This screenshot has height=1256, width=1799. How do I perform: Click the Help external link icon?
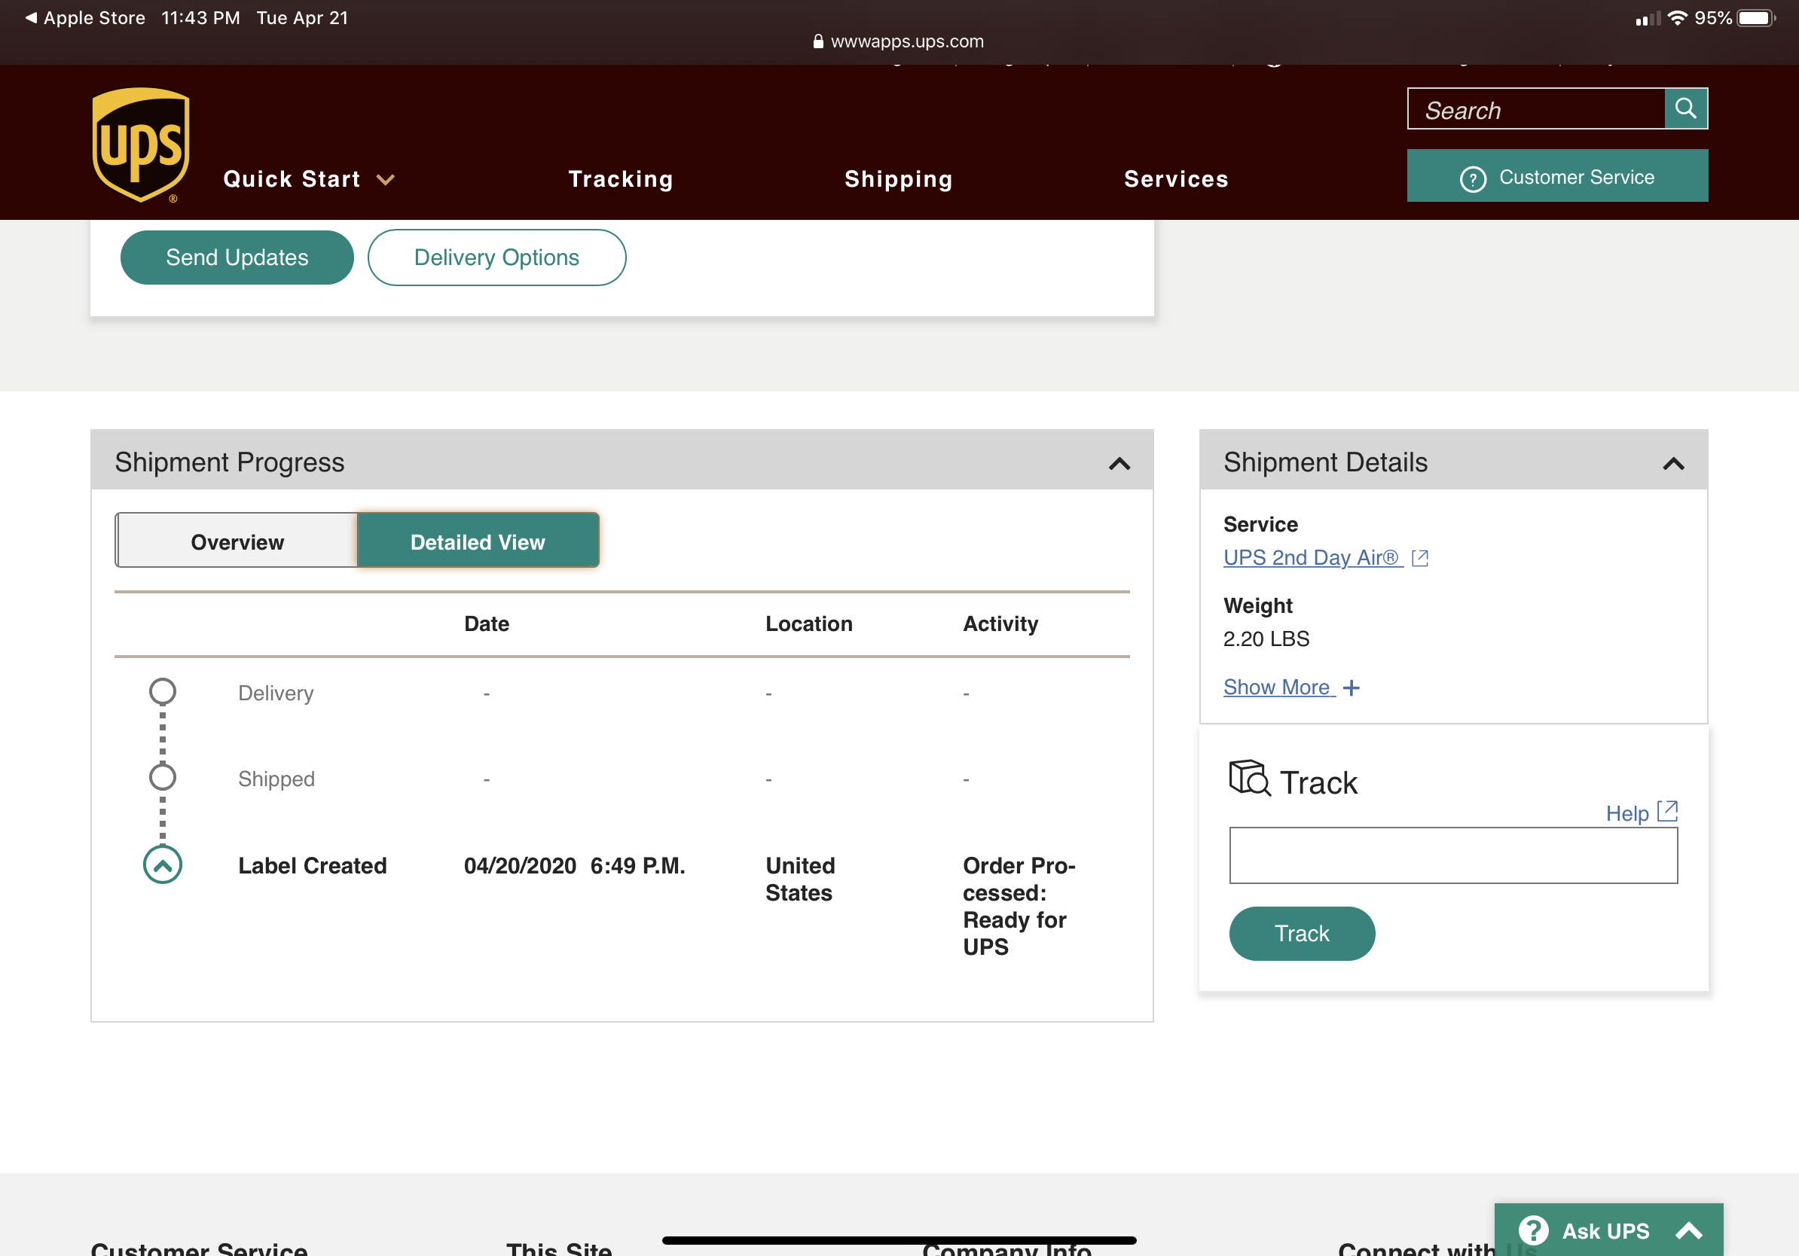[1667, 811]
